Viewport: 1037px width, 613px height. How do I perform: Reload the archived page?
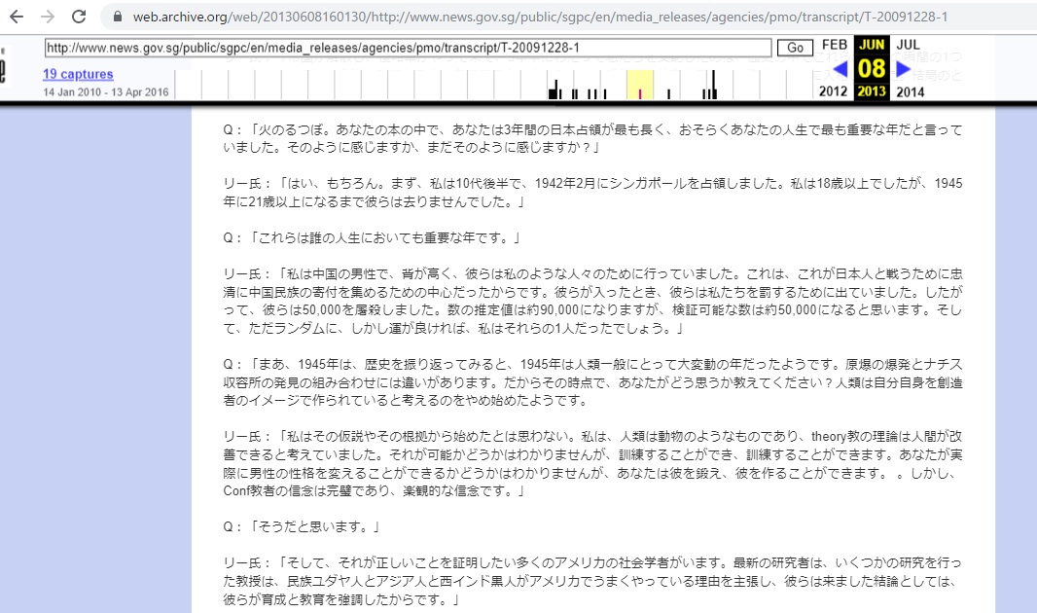pyautogui.click(x=80, y=17)
